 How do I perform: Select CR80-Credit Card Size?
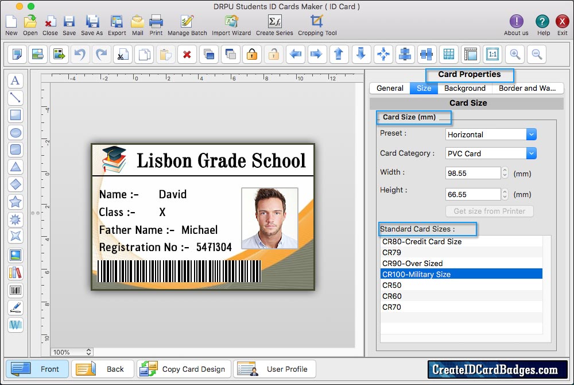(461, 241)
